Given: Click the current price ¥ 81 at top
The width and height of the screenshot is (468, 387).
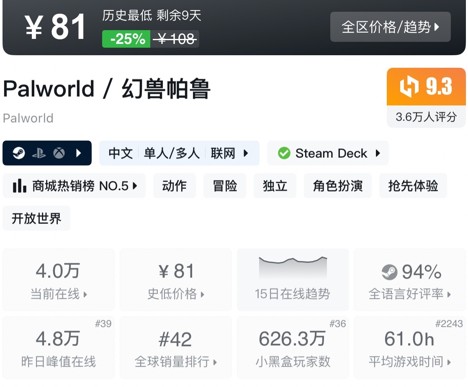Looking at the screenshot, I should 56,27.
